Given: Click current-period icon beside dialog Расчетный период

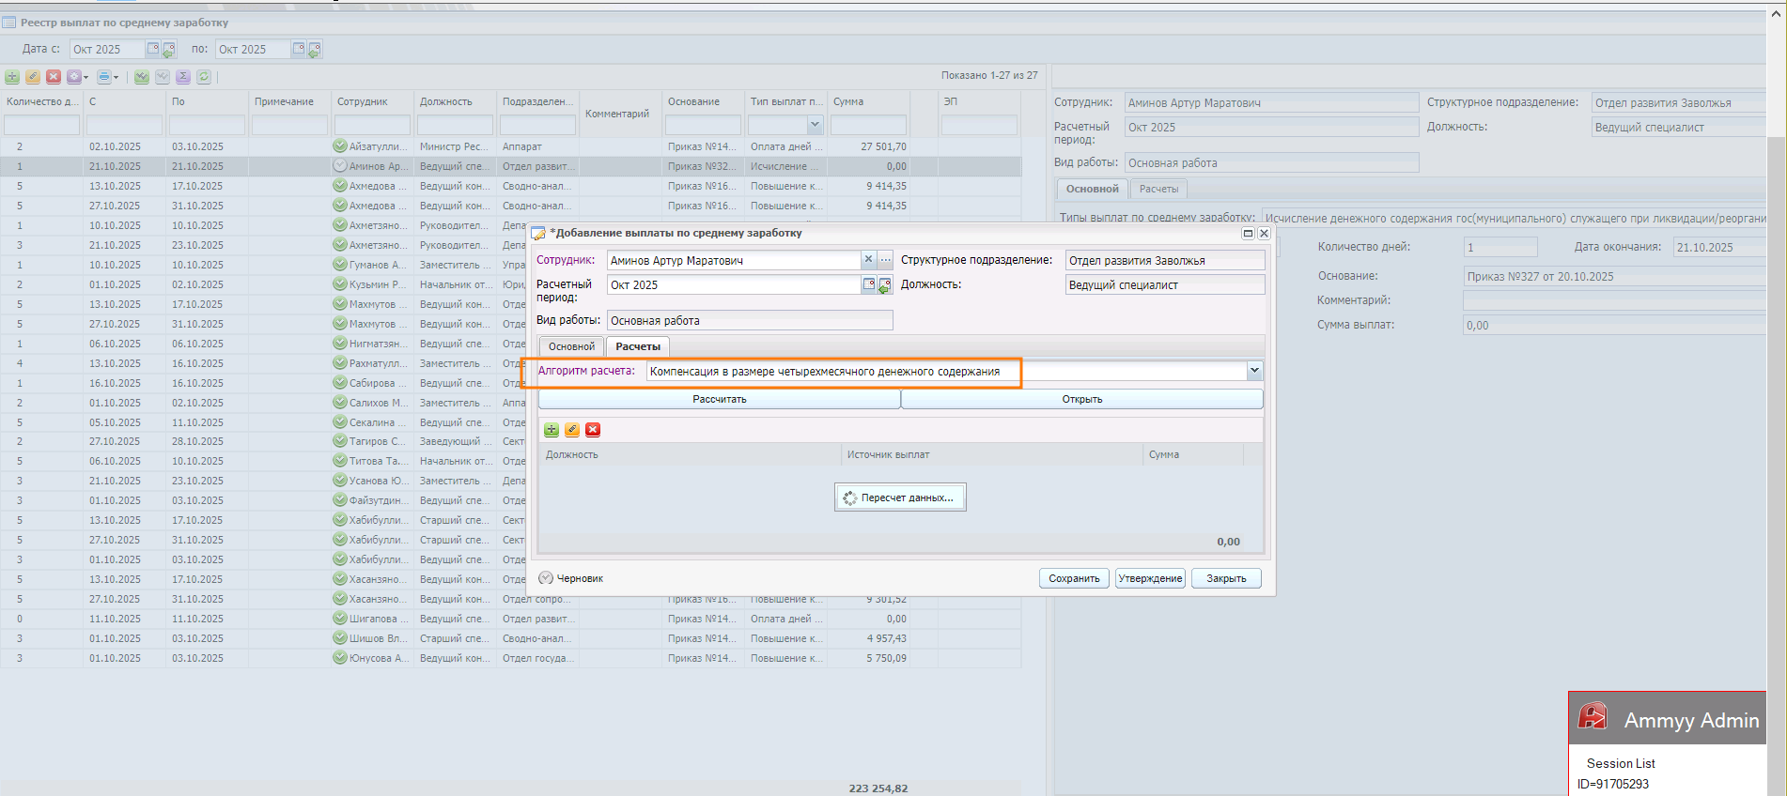Looking at the screenshot, I should pyautogui.click(x=885, y=285).
